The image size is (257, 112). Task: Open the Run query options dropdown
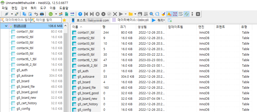pyautogui.click(x=126, y=14)
